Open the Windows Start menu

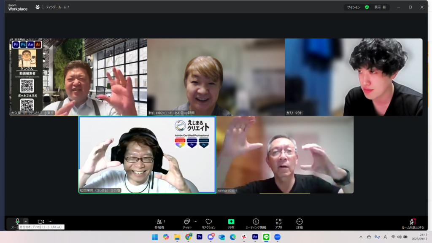[155, 237]
